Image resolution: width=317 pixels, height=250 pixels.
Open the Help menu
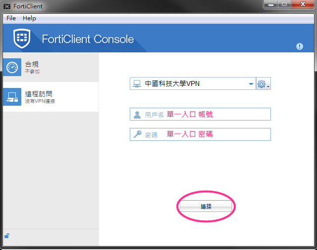[29, 18]
